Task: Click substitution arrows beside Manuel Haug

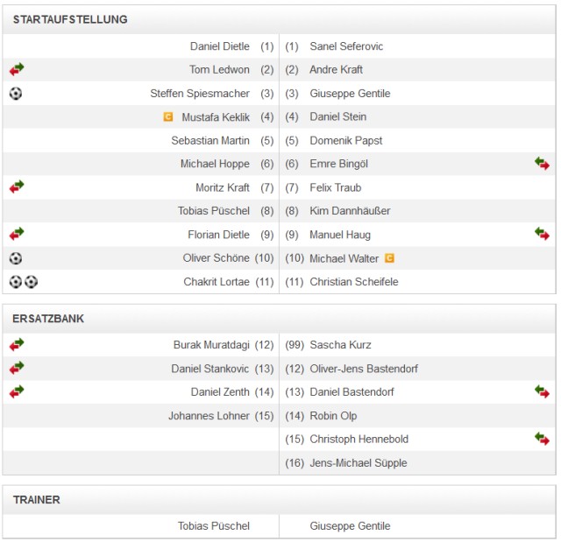Action: coord(542,234)
